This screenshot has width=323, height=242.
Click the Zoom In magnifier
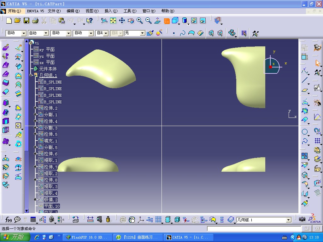click(x=140, y=20)
